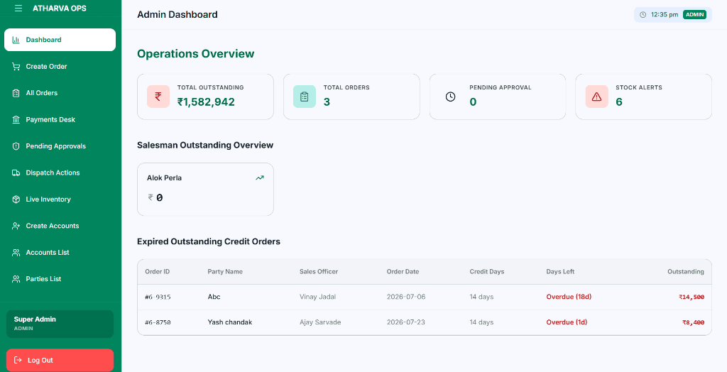Click the ₹8,400 outstanding amount
The image size is (727, 372).
point(693,322)
